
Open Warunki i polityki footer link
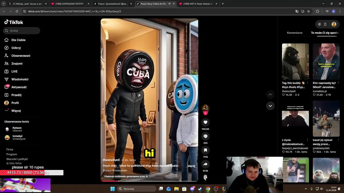point(17,159)
